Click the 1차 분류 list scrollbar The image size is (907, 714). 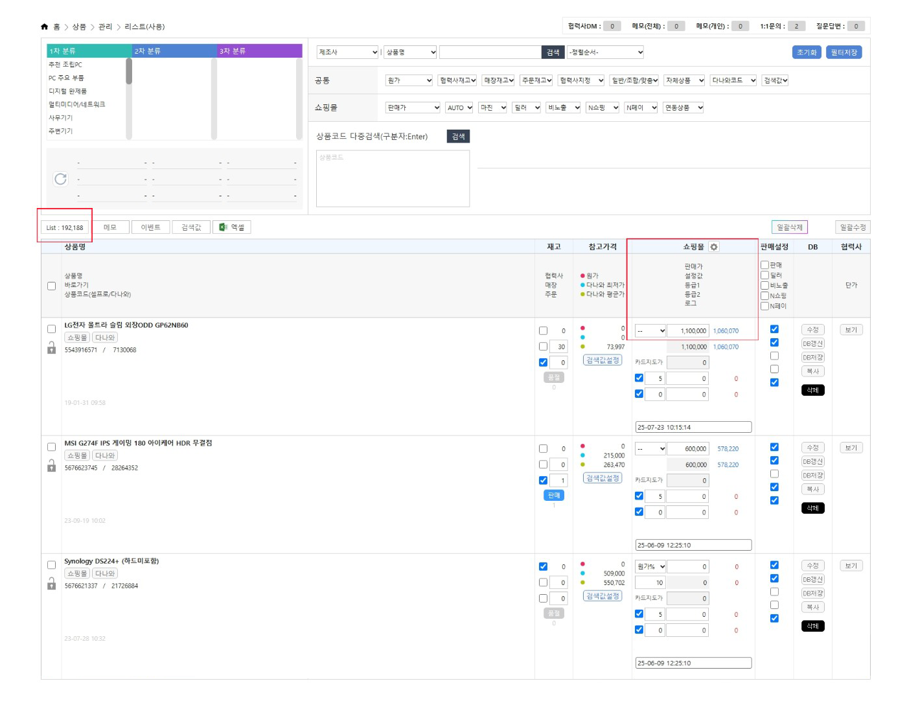coord(129,72)
